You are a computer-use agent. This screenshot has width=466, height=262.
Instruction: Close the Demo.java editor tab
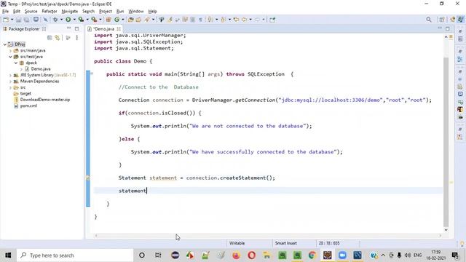(x=119, y=29)
